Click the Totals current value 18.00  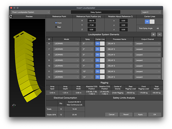pos(75,109)
